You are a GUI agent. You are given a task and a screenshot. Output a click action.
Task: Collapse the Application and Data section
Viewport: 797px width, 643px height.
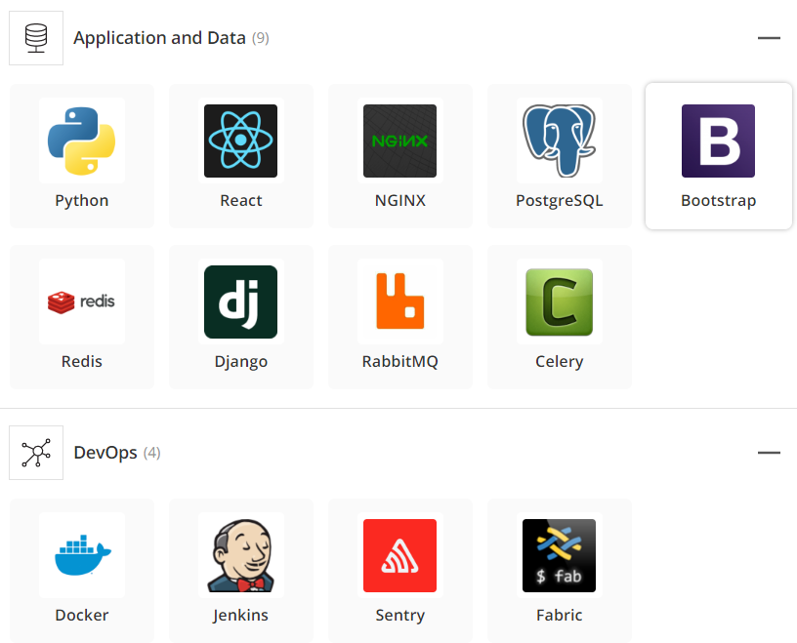[x=769, y=37]
